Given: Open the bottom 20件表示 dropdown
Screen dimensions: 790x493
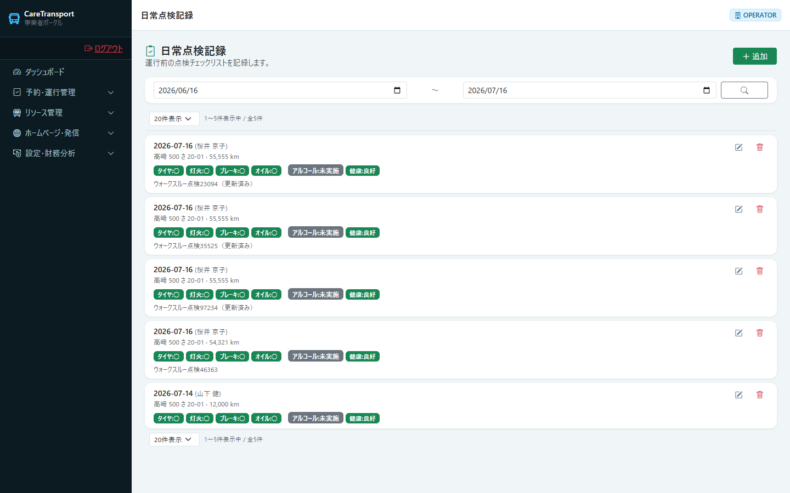Looking at the screenshot, I should (x=174, y=440).
